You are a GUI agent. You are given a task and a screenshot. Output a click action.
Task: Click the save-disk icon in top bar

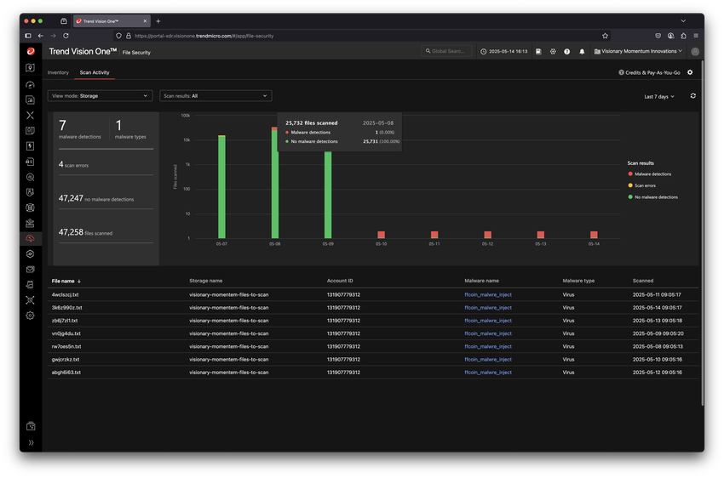coord(538,52)
